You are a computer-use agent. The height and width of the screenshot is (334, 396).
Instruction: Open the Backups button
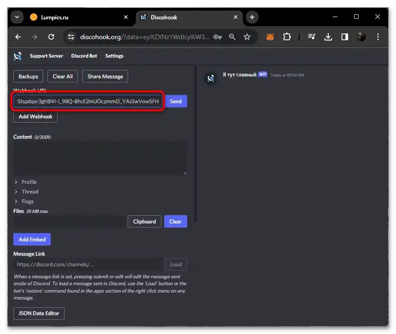point(28,76)
